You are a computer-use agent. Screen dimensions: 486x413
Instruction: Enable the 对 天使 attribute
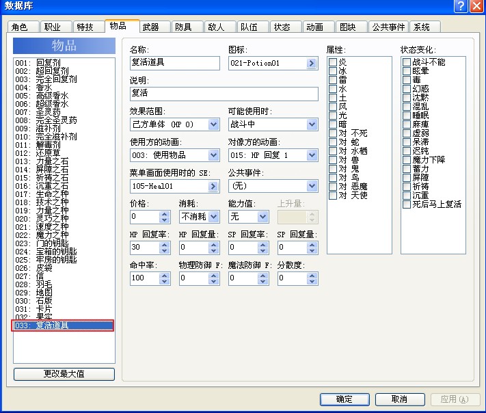click(x=333, y=196)
